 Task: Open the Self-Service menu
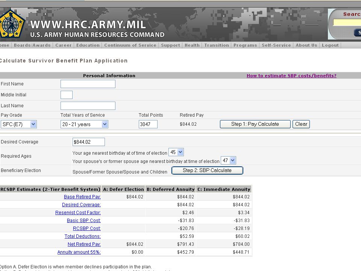pos(276,45)
